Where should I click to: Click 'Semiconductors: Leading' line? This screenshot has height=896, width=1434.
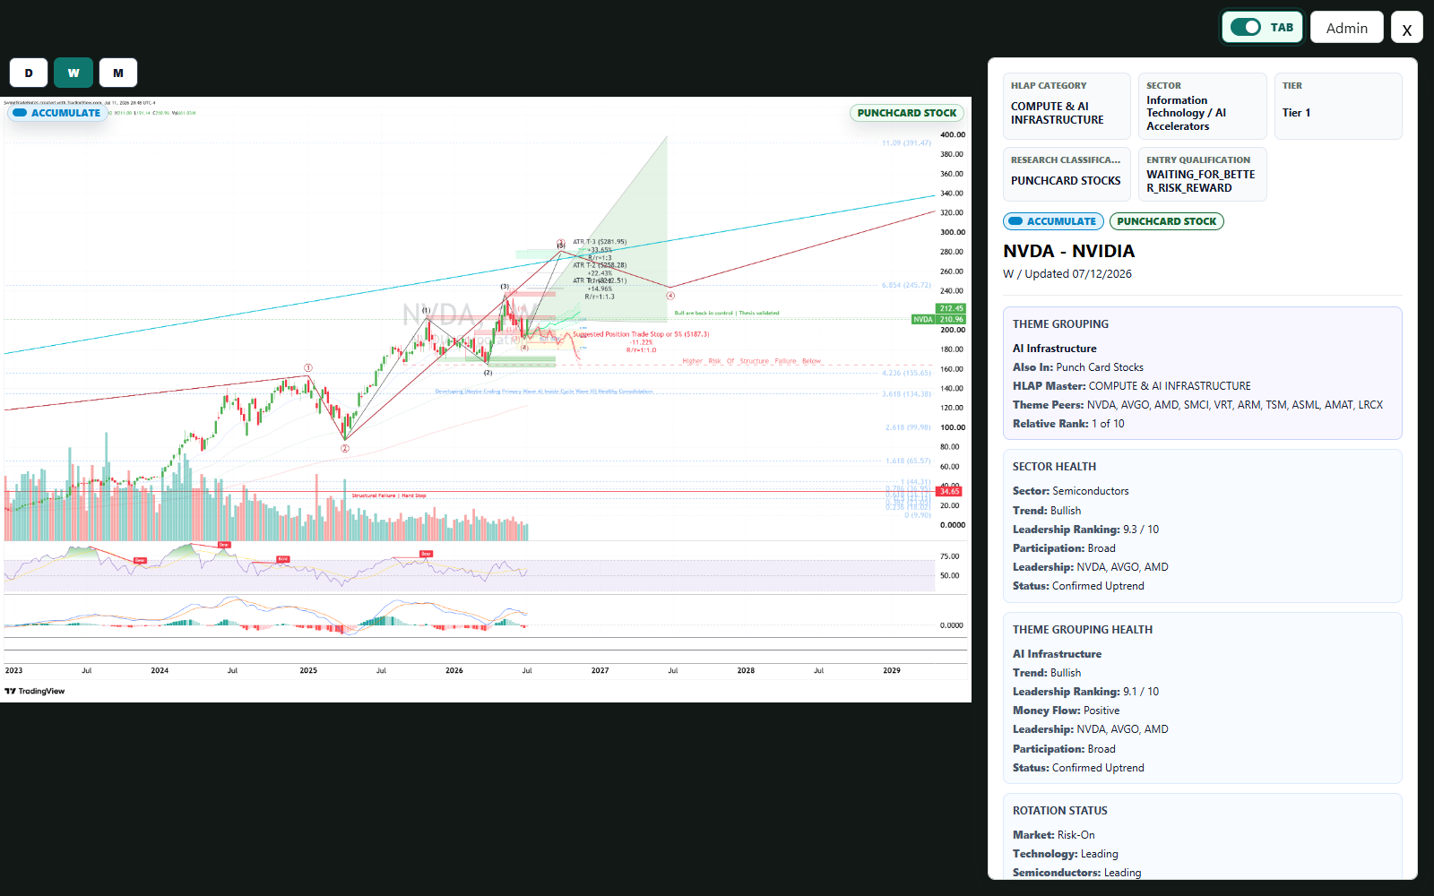click(x=1077, y=873)
